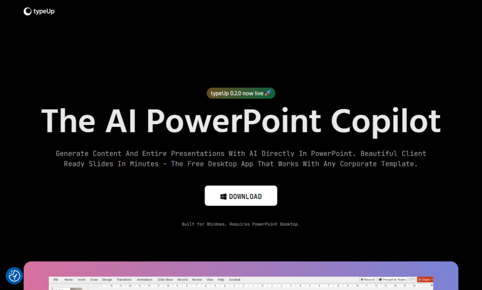Open Animations tab in PowerPoint preview

(145, 280)
